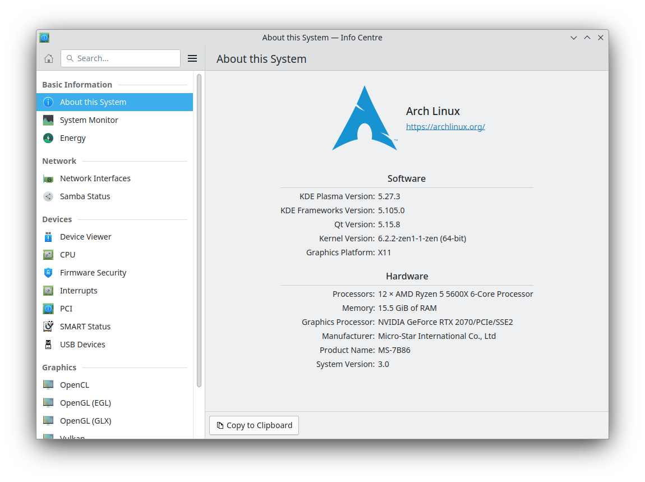Select the System Monitor sidebar icon
This screenshot has width=645, height=482.
49,120
